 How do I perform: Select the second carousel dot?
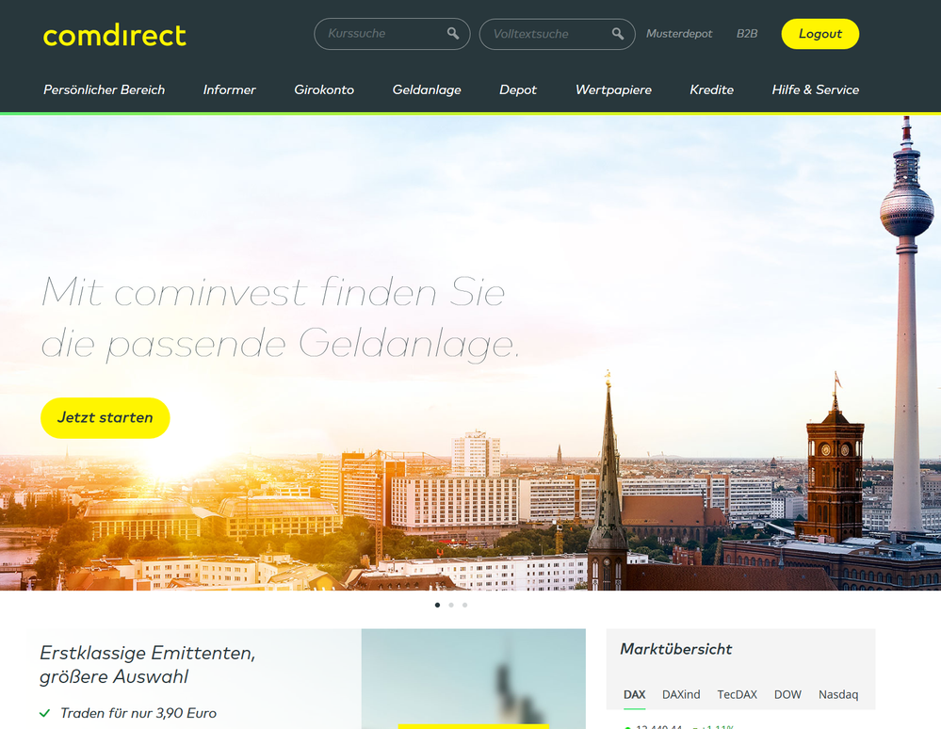[451, 605]
